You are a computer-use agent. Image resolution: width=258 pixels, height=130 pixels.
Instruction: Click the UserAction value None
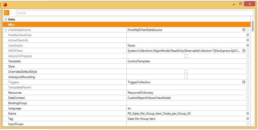(131, 46)
